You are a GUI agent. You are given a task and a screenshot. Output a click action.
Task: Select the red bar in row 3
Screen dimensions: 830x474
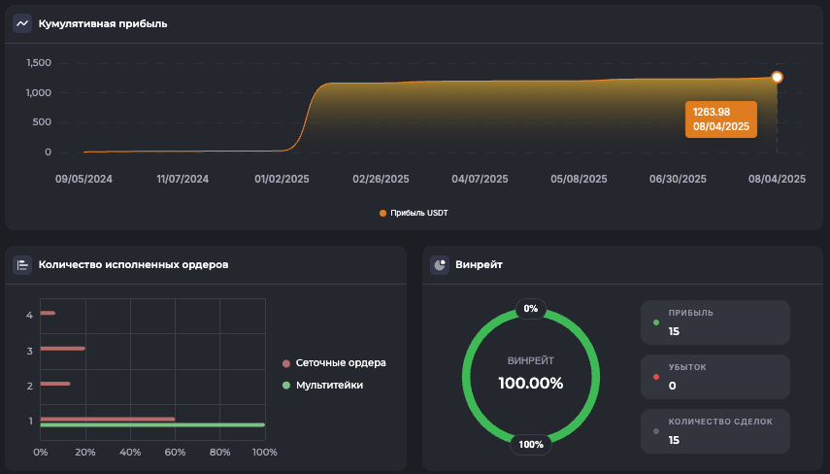[62, 348]
